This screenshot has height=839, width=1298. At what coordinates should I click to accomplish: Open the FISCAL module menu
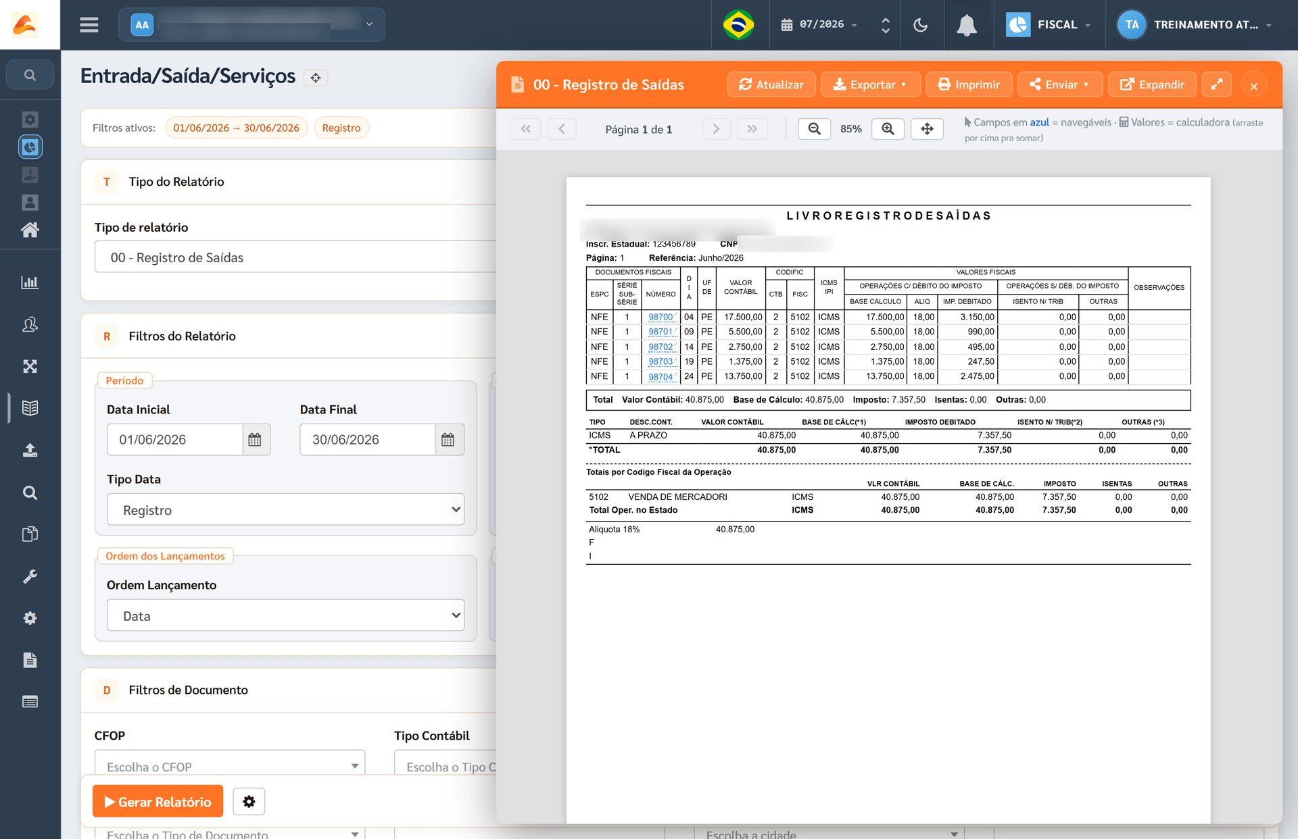click(x=1049, y=25)
